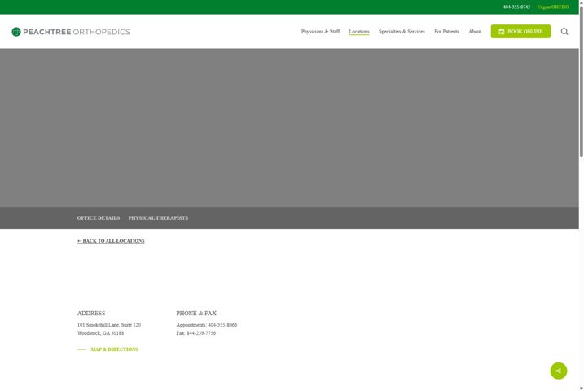Screen dimensions: 584x391
Task: Click Woodstock, GA 30188 text
Action: (100, 333)
